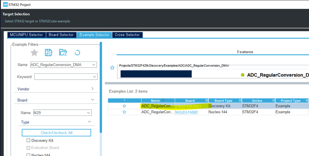Click the ADC_RegularConversion_D example title
The width and height of the screenshot is (309, 156).
point(278,75)
